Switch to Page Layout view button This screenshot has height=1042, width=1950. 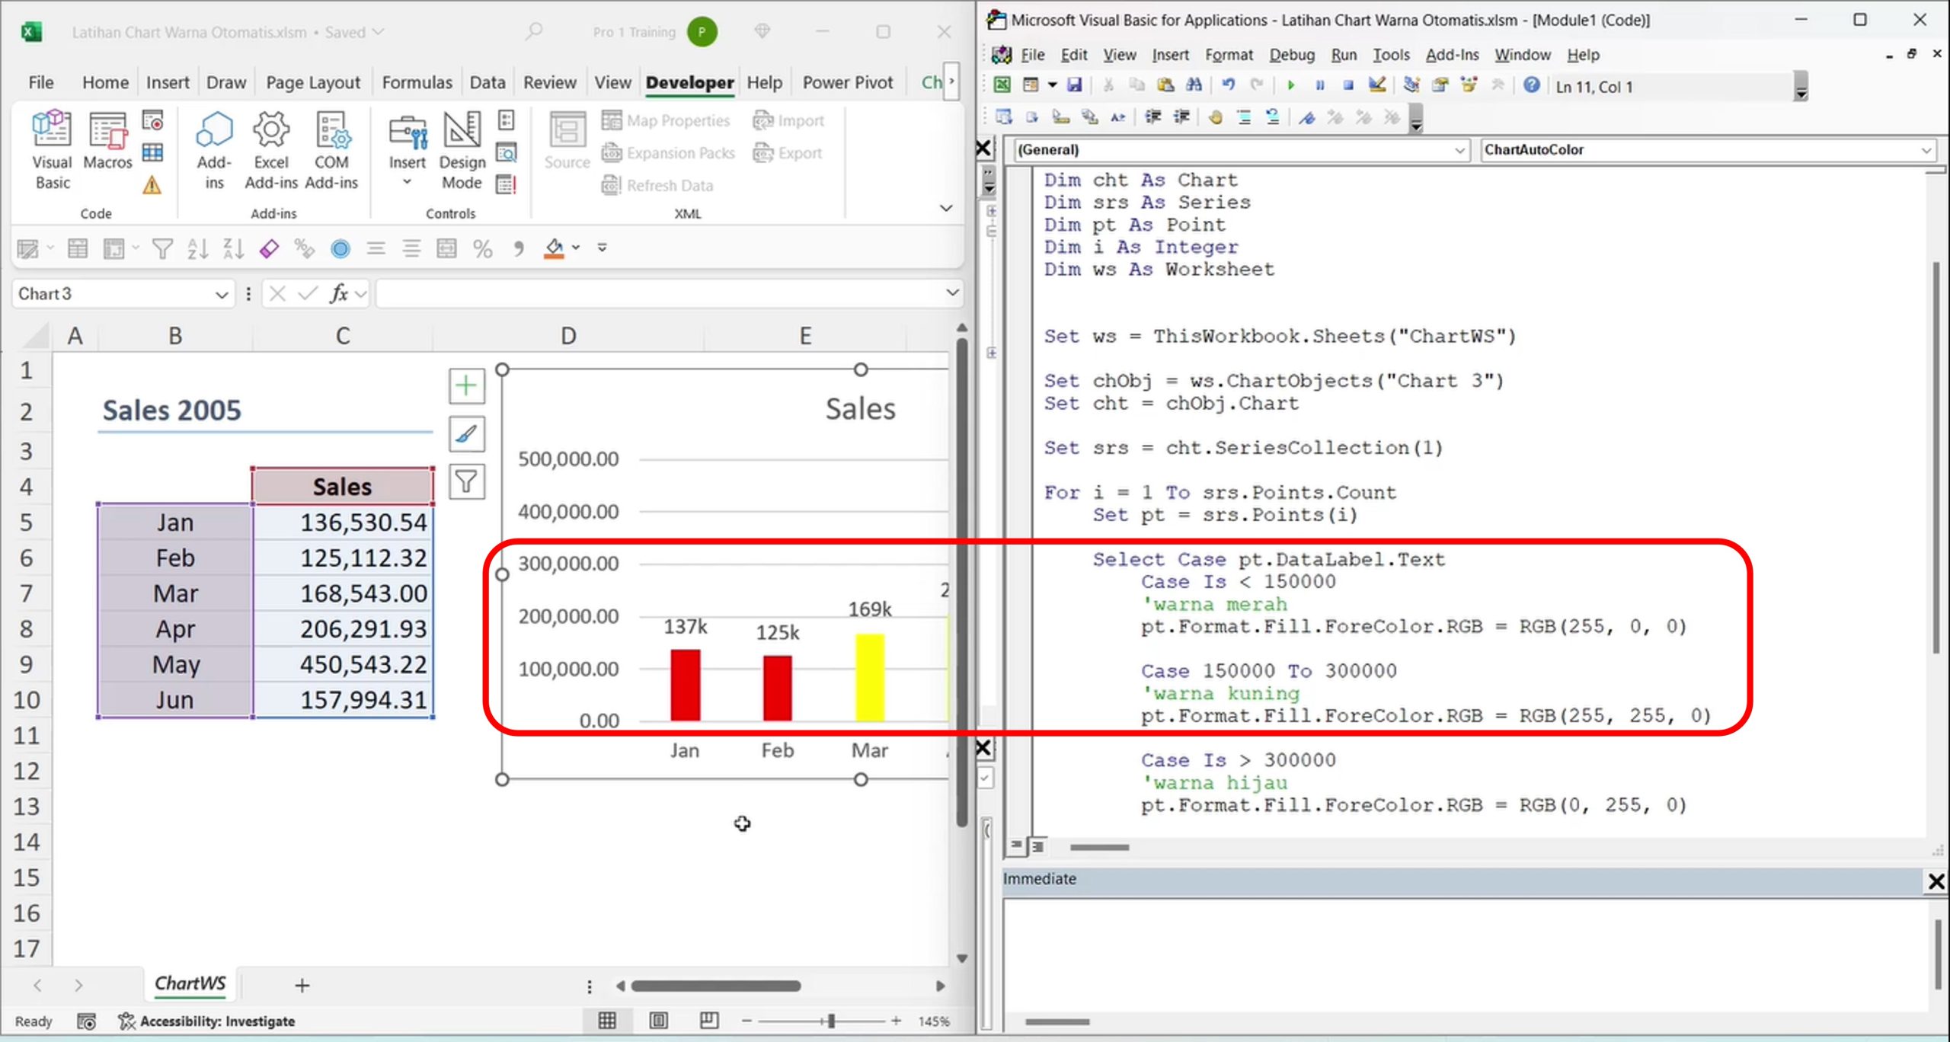(658, 1021)
